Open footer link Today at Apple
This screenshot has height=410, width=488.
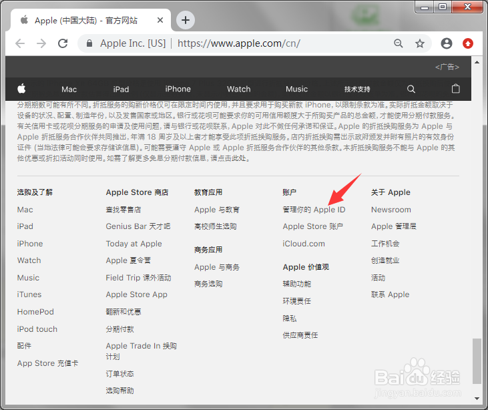(x=134, y=244)
